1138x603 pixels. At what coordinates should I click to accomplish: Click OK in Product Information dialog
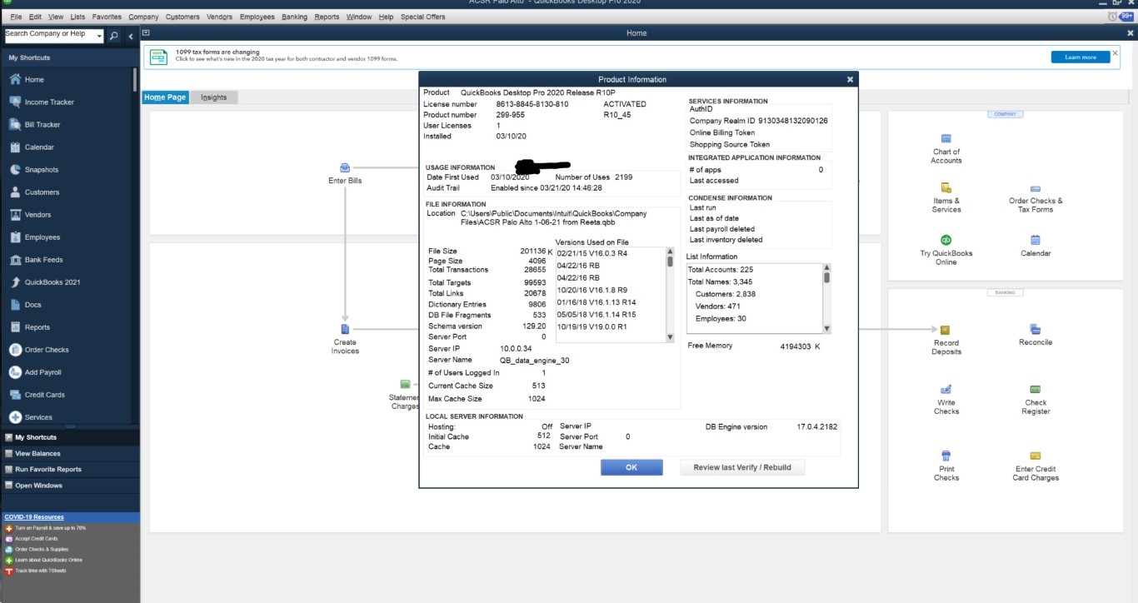pyautogui.click(x=631, y=467)
